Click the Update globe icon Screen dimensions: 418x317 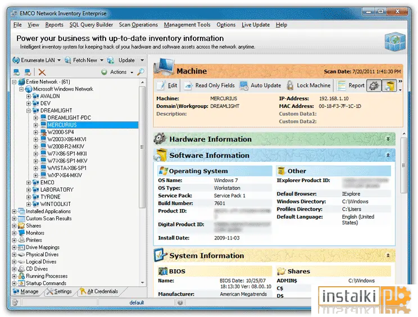coord(111,61)
